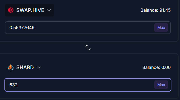The width and height of the screenshot is (180, 100).
Task: Click the number 0.00 in SHARD balance
Action: 166,67
